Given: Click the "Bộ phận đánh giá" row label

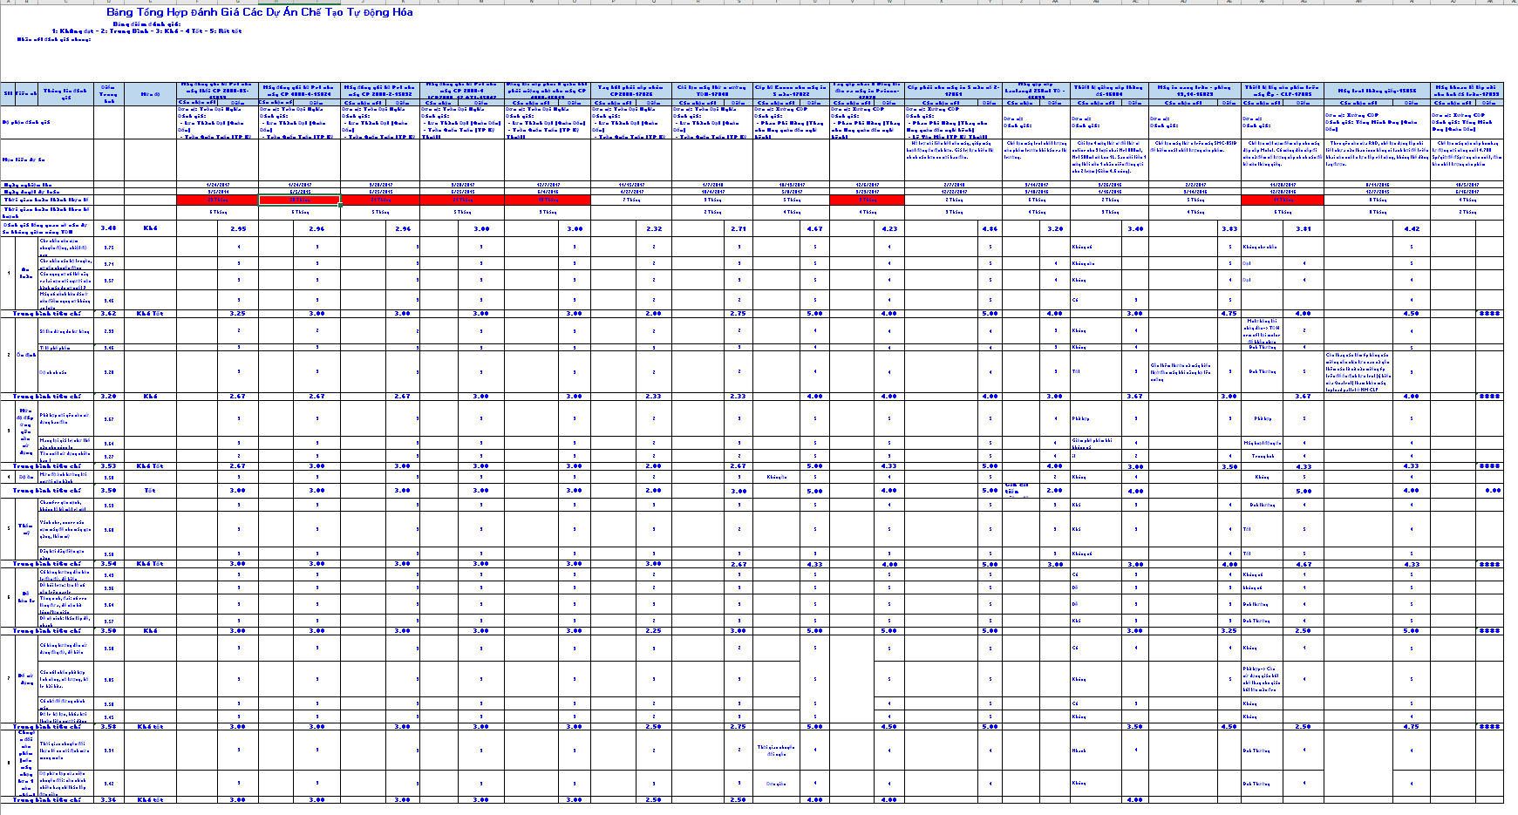Looking at the screenshot, I should [x=26, y=123].
